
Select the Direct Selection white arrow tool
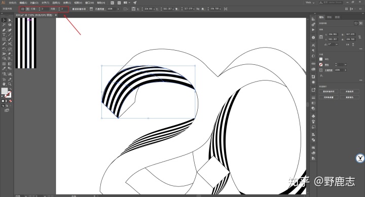tap(10, 20)
